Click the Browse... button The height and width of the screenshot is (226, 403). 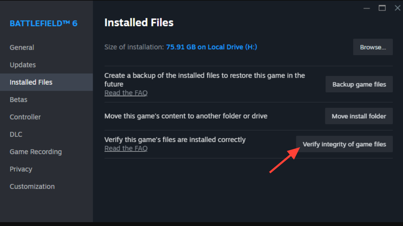coord(373,47)
